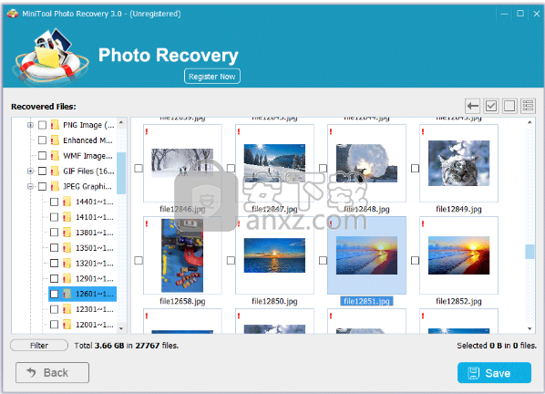Image resolution: width=545 pixels, height=394 pixels.
Task: Open the 12901~1... folder
Action: (x=95, y=278)
